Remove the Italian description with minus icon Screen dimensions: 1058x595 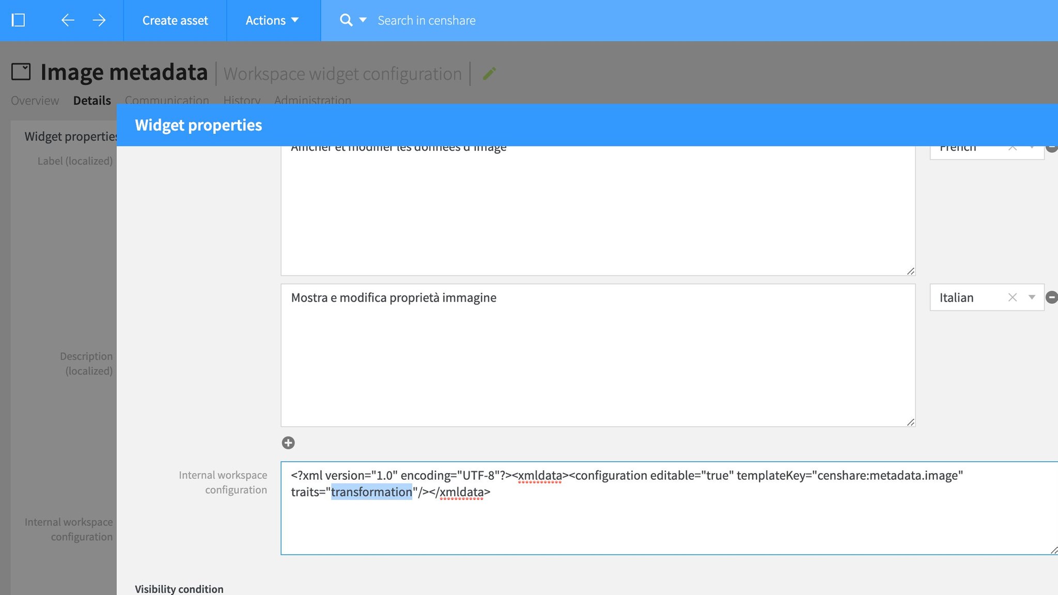(x=1052, y=297)
